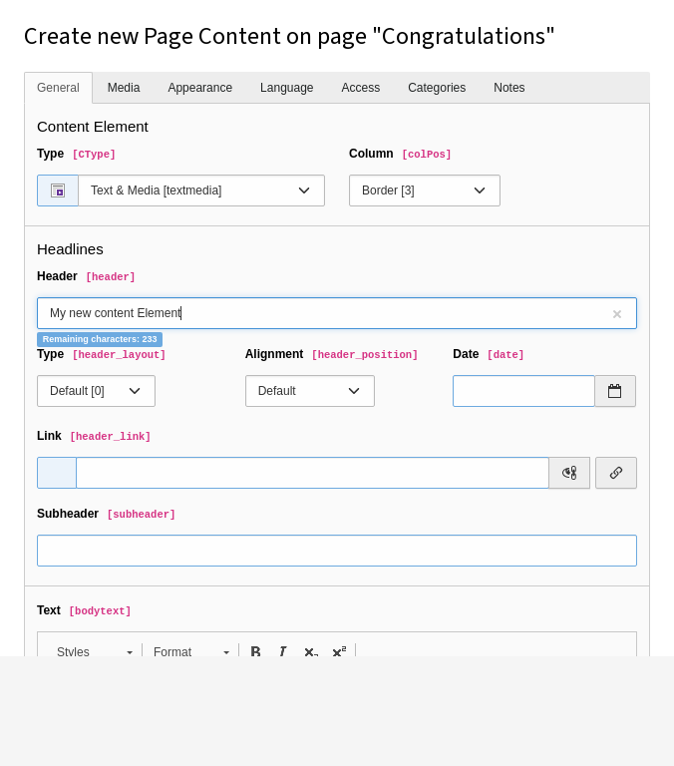Open the Column colPos dropdown

[425, 191]
